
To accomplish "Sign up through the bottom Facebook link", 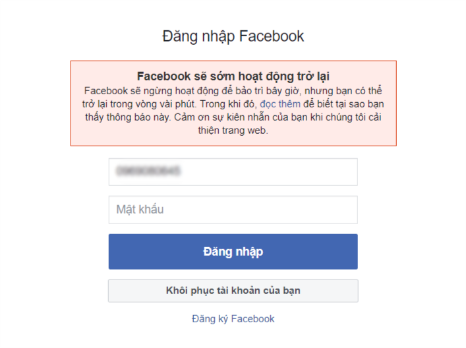I will click(x=233, y=319).
